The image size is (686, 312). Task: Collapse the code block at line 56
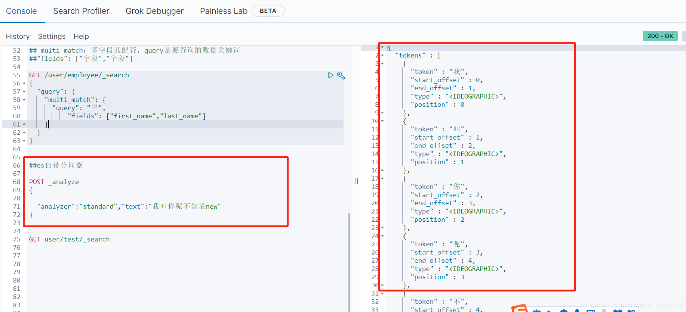24,84
